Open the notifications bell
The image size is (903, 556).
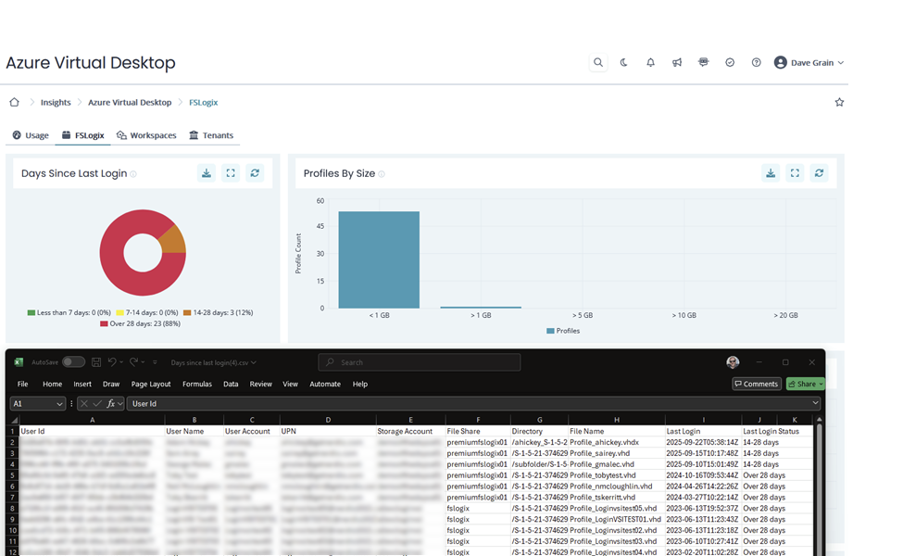(650, 63)
